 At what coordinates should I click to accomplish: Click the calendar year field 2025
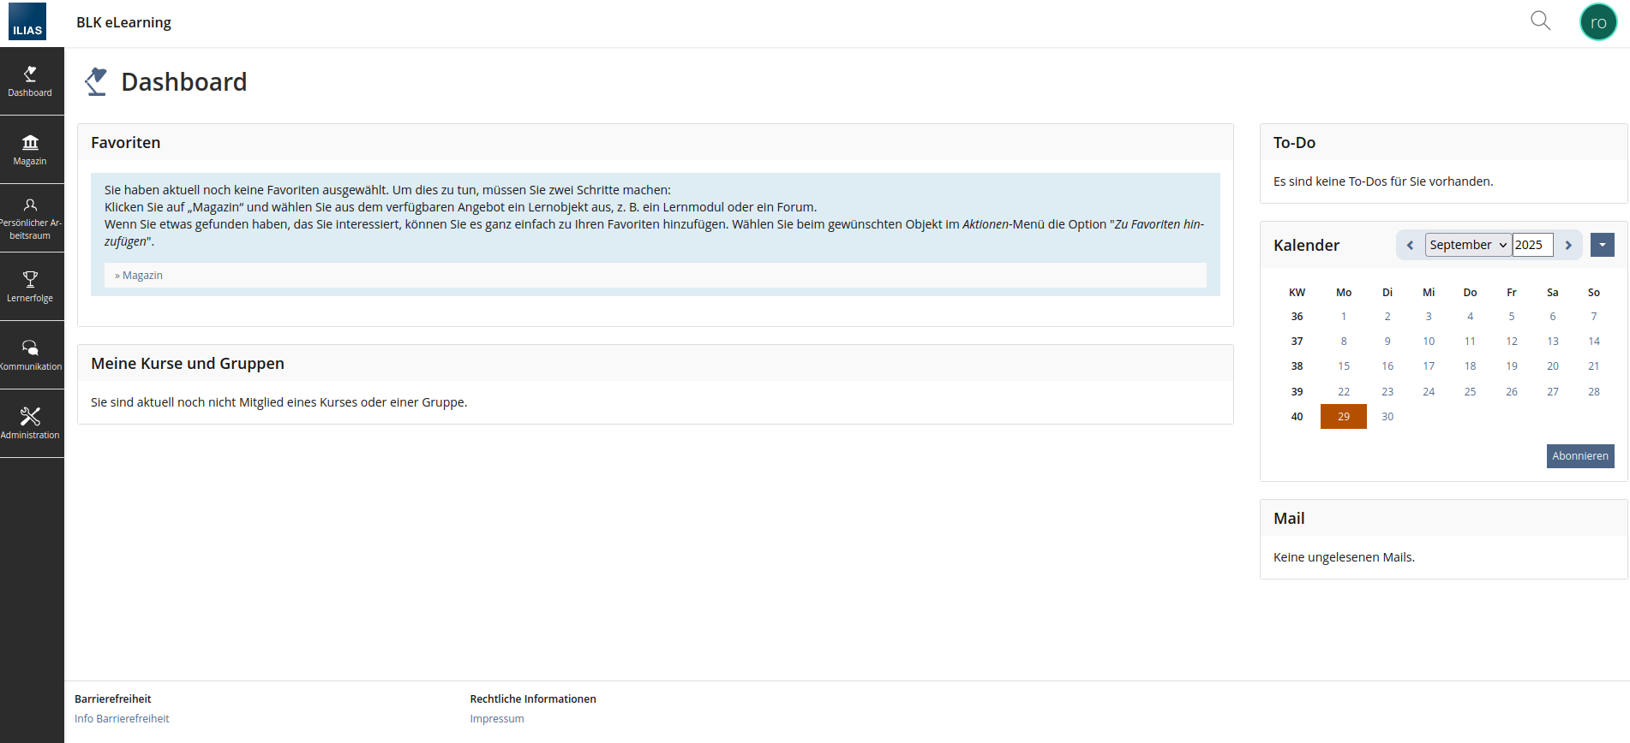pos(1531,245)
